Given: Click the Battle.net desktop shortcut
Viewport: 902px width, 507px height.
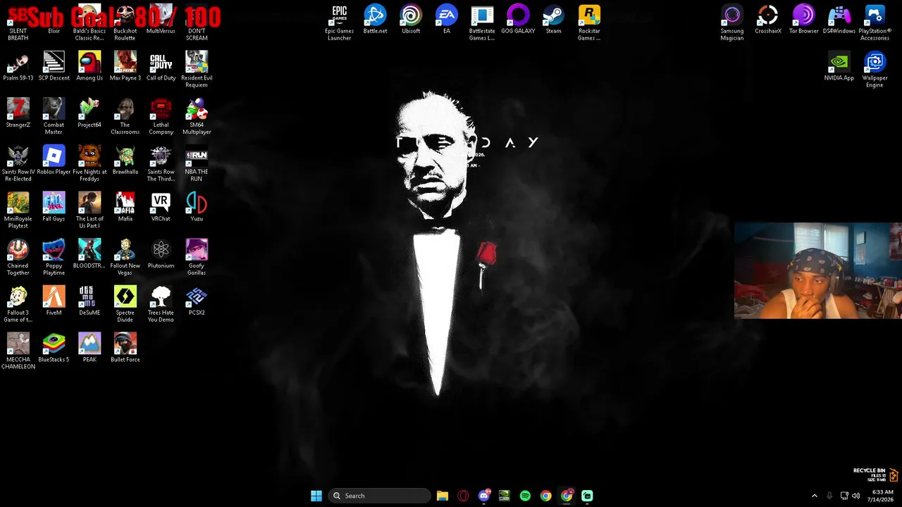Looking at the screenshot, I should click(375, 20).
